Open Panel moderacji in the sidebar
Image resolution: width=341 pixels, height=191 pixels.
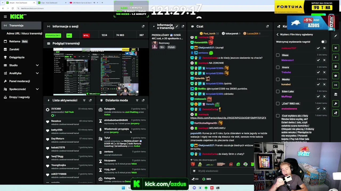[21, 81]
